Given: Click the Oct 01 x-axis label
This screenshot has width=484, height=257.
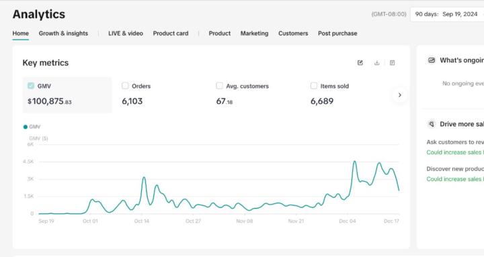Looking at the screenshot, I should (x=90, y=221).
